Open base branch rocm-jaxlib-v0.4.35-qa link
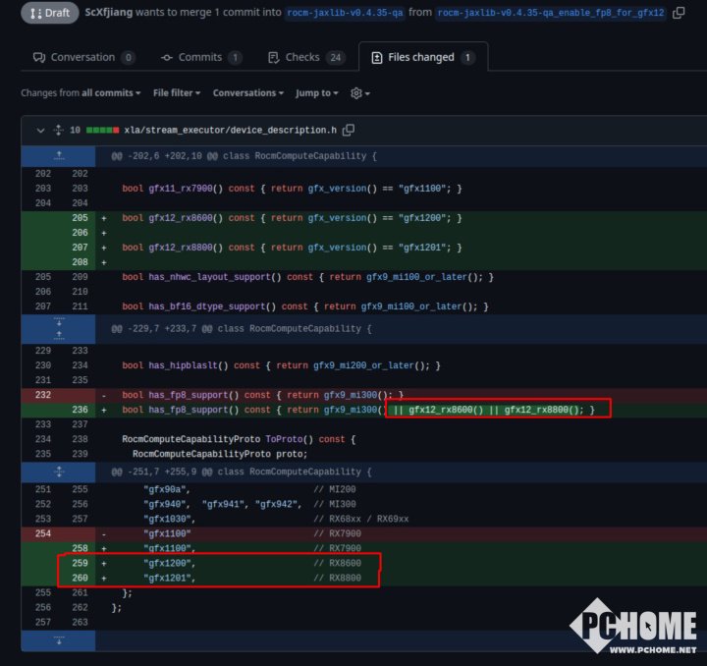The height and width of the screenshot is (666, 707). 345,13
